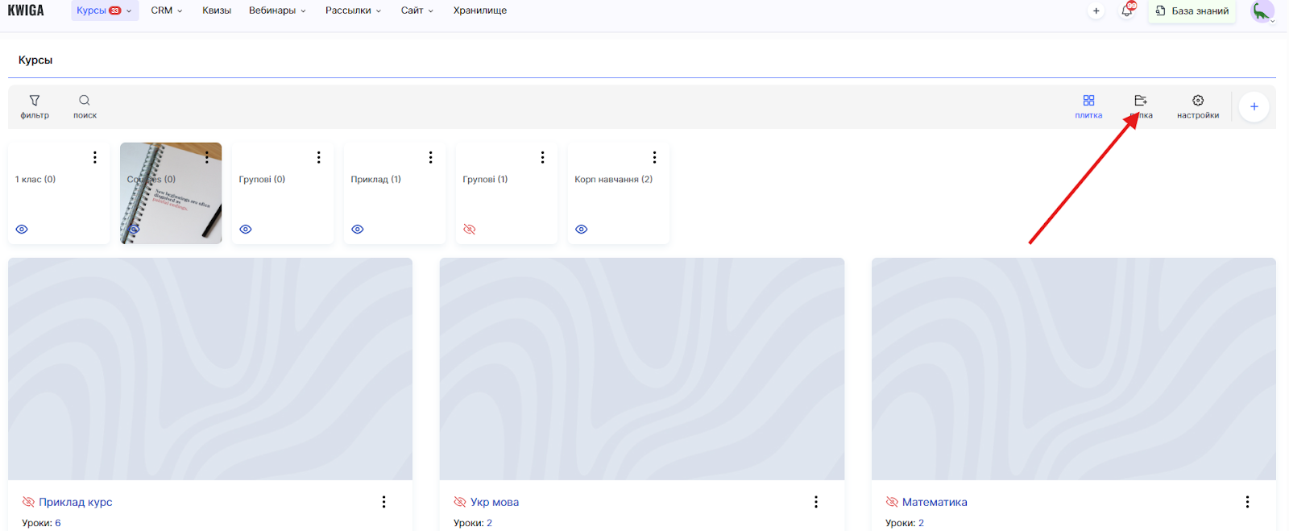Click the search magnifier icon
Viewport: 1289px width, 531px height.
click(x=85, y=106)
